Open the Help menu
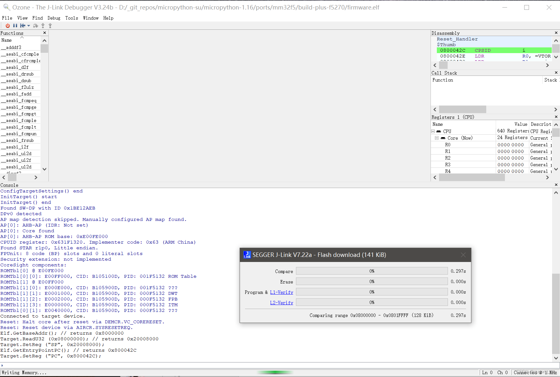This screenshot has width=560, height=377. pyautogui.click(x=108, y=18)
